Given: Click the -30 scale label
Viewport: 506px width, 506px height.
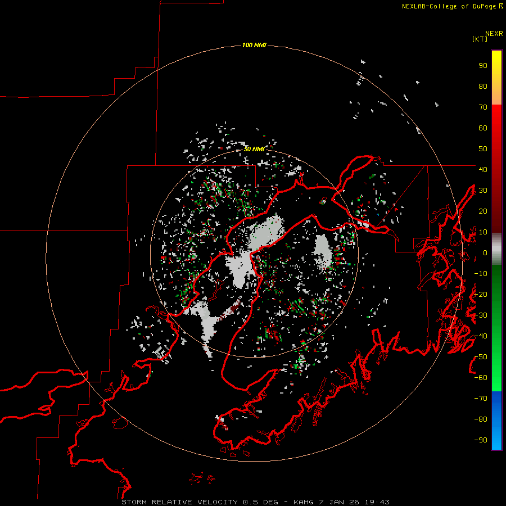Looking at the screenshot, I should tap(481, 315).
